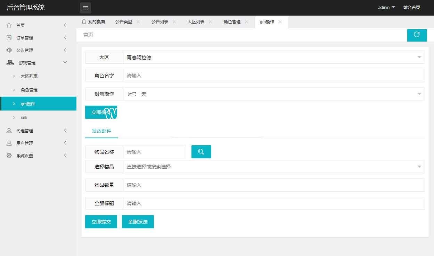Screen dimensions: 434x256
Task: Click the 系统设置 gear icon
Action: click(9, 156)
